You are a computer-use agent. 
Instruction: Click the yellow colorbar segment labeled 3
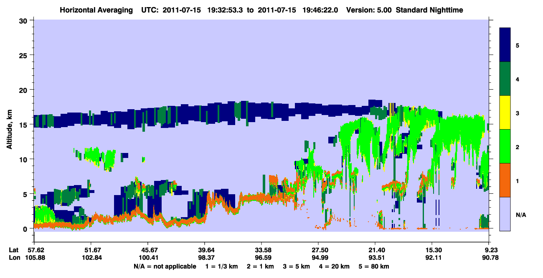(x=505, y=113)
